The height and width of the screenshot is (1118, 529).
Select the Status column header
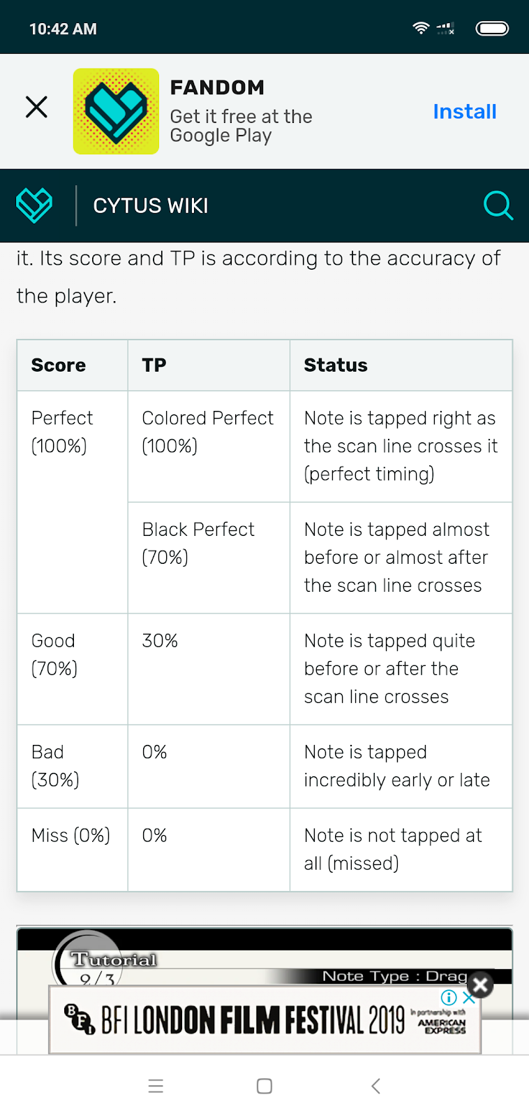coord(401,365)
